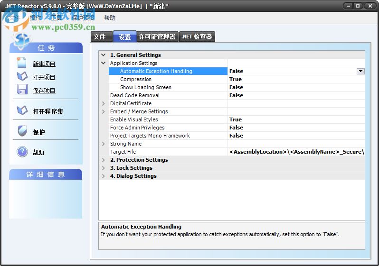
Task: Switch to the 文件 tab
Action: tap(102, 37)
